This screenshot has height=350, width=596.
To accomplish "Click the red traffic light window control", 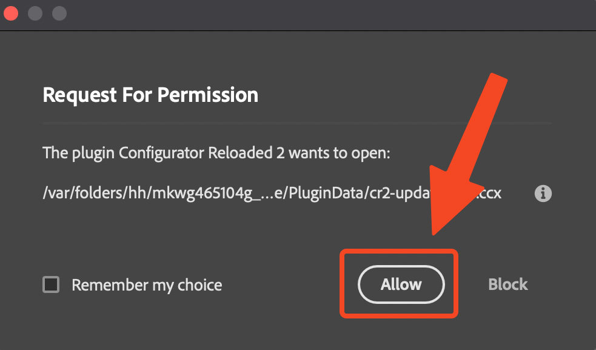I will (x=10, y=13).
